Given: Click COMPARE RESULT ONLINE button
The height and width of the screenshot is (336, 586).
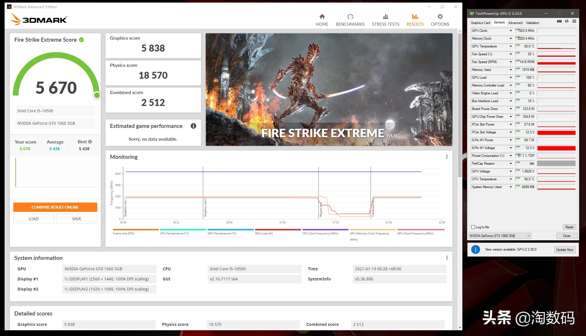Looking at the screenshot, I should (55, 207).
